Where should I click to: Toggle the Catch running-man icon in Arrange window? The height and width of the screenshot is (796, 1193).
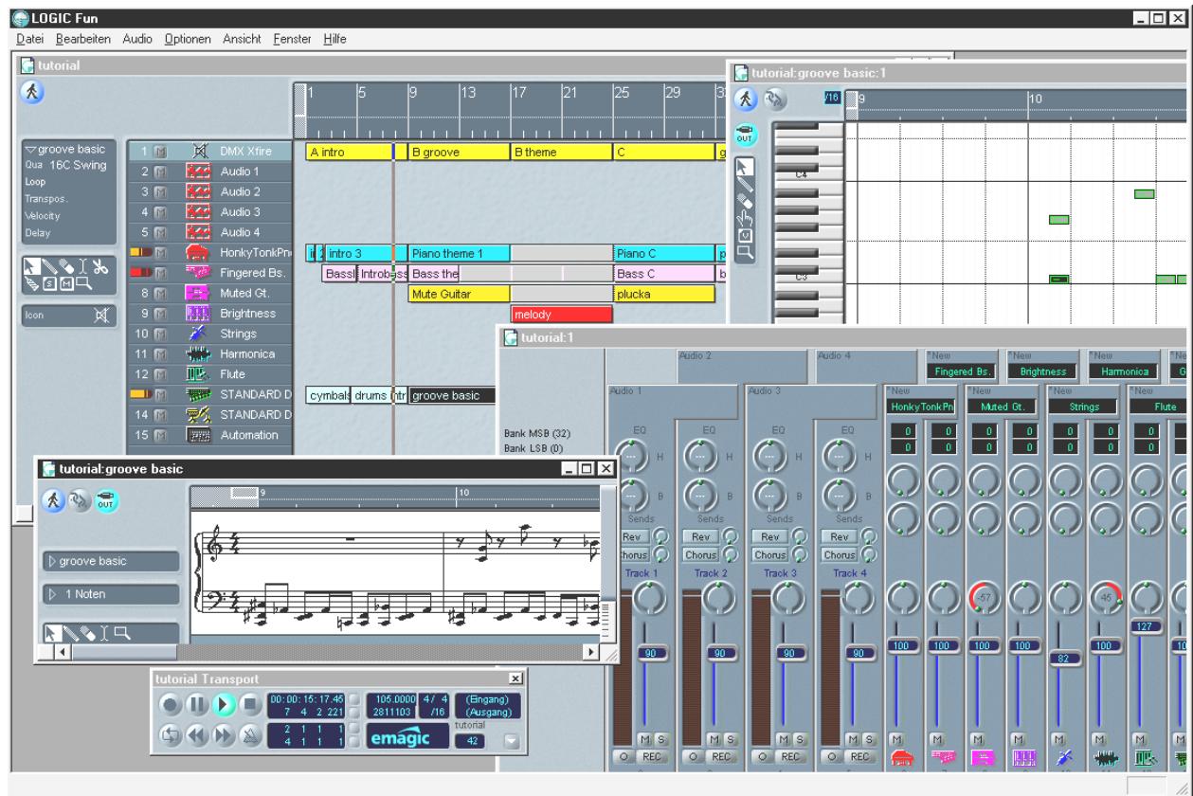31,92
